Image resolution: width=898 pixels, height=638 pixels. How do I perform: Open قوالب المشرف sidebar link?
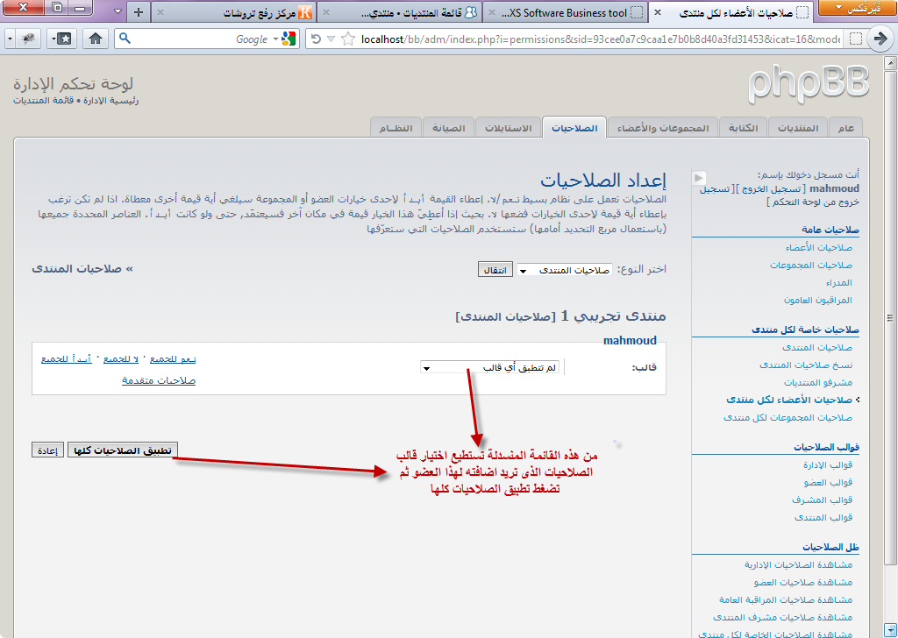(823, 500)
